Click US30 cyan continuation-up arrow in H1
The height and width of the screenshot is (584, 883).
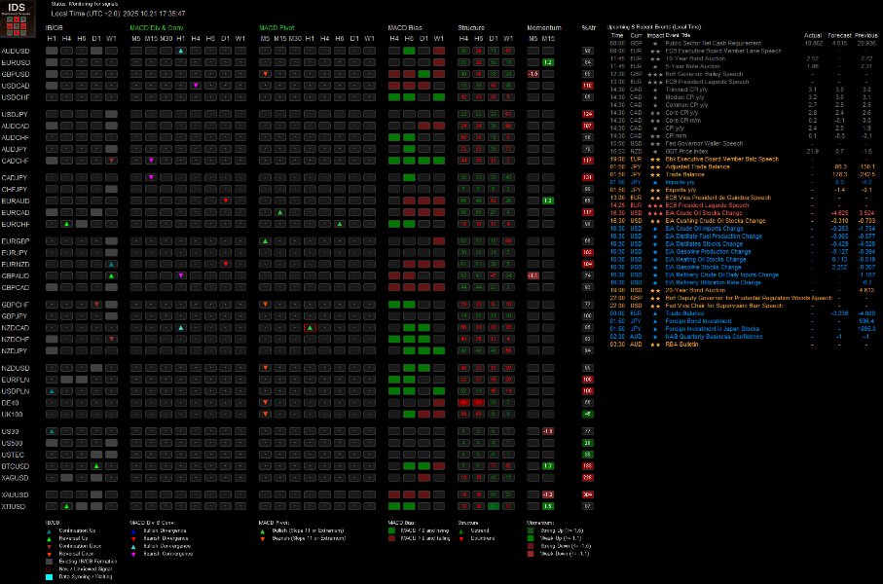click(52, 431)
